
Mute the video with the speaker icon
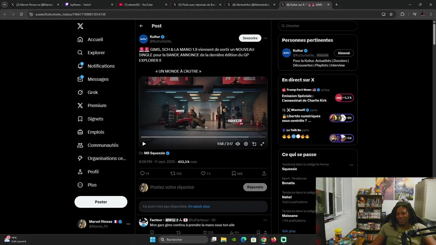[238, 144]
